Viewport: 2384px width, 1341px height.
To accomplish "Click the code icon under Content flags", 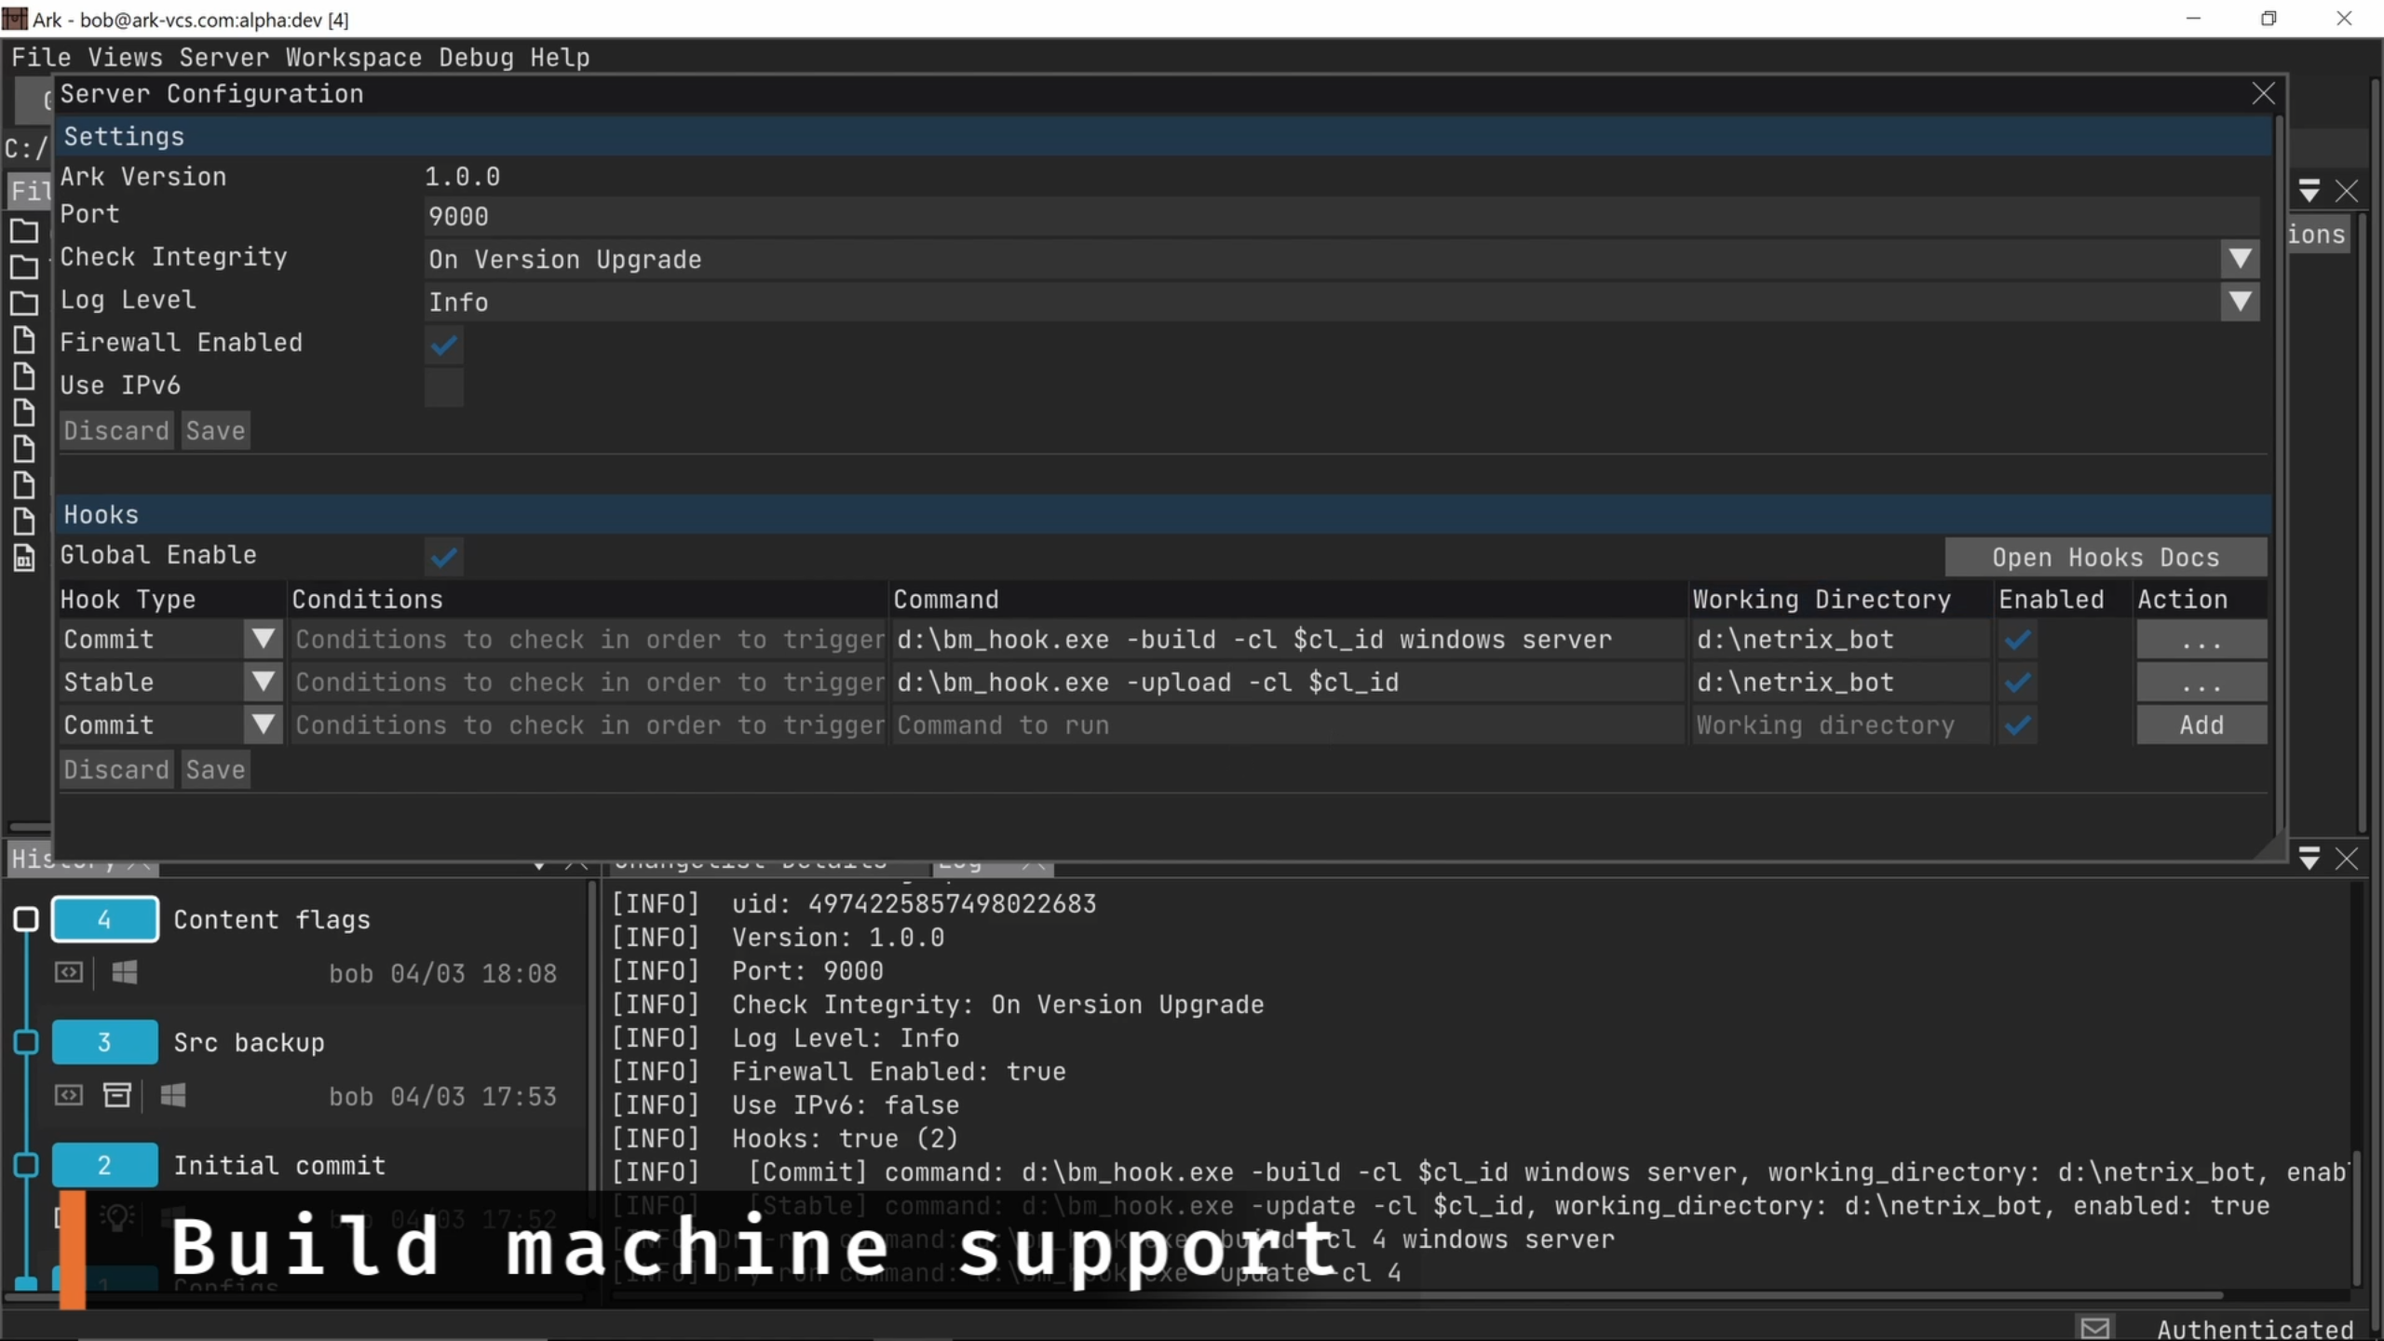I will tap(69, 972).
